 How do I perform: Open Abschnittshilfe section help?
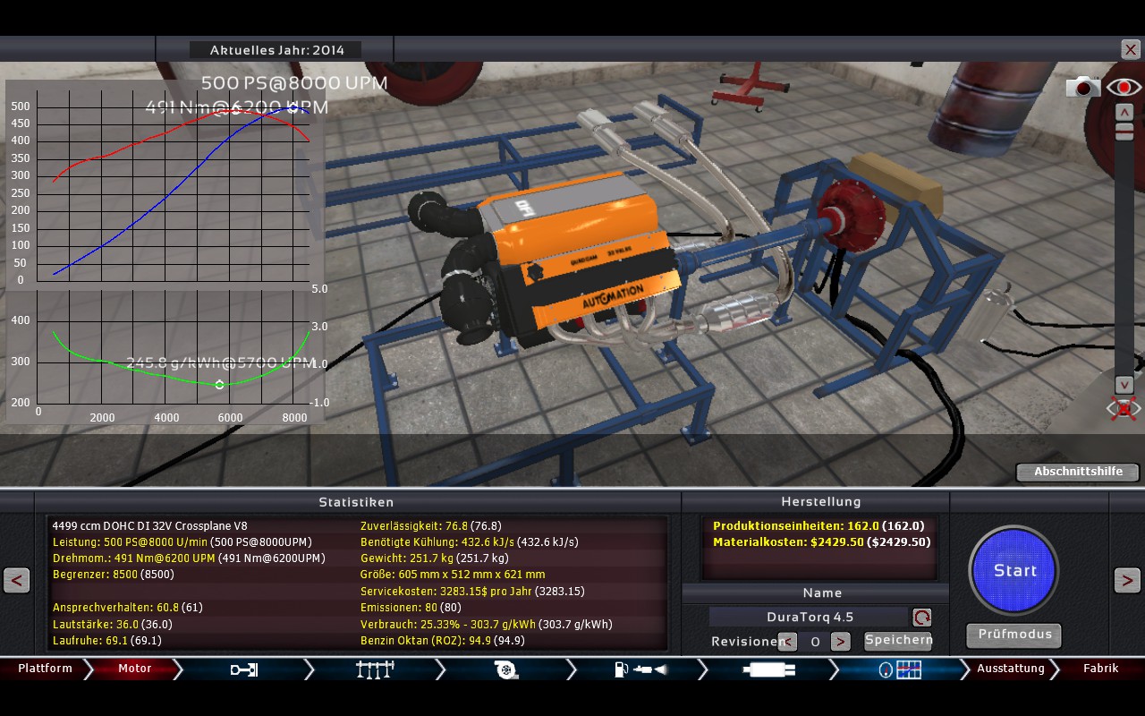coord(1078,472)
